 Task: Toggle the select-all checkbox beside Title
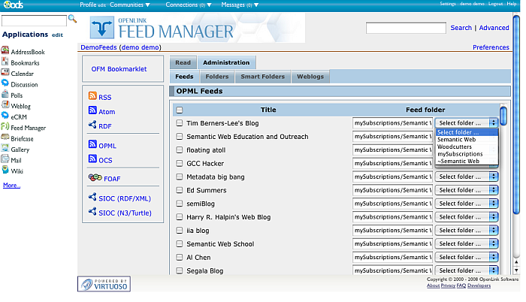click(x=180, y=110)
